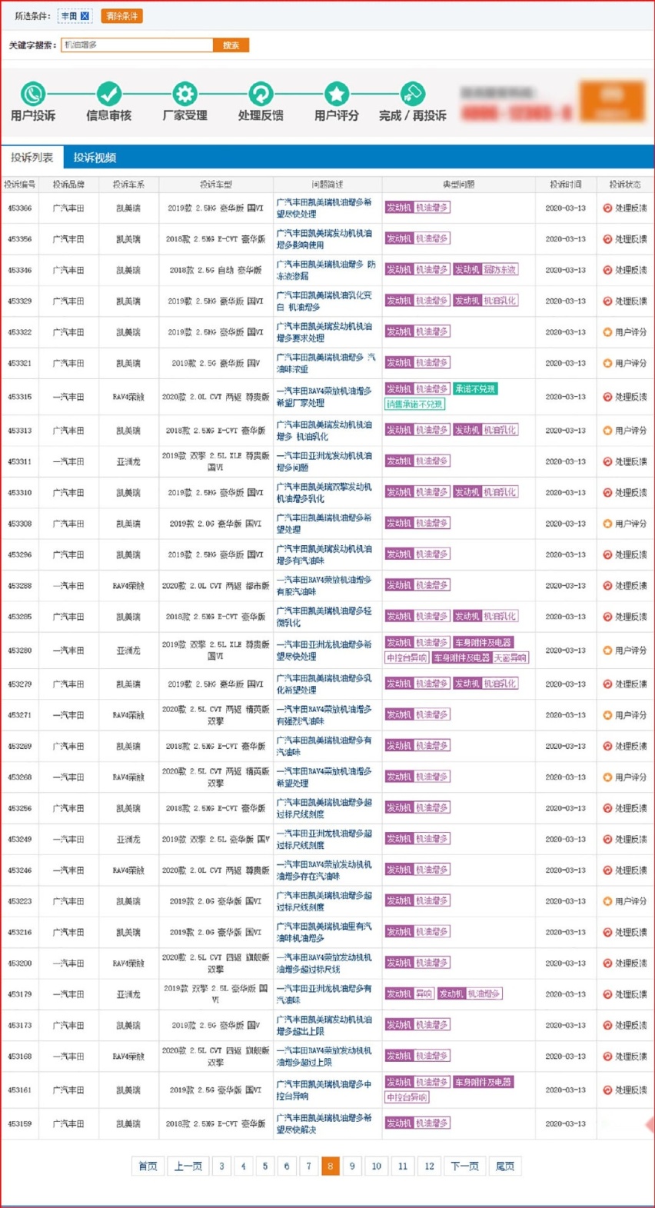Viewport: 655px width, 1208px height.
Task: Go to page 5
Action: pos(265,1166)
